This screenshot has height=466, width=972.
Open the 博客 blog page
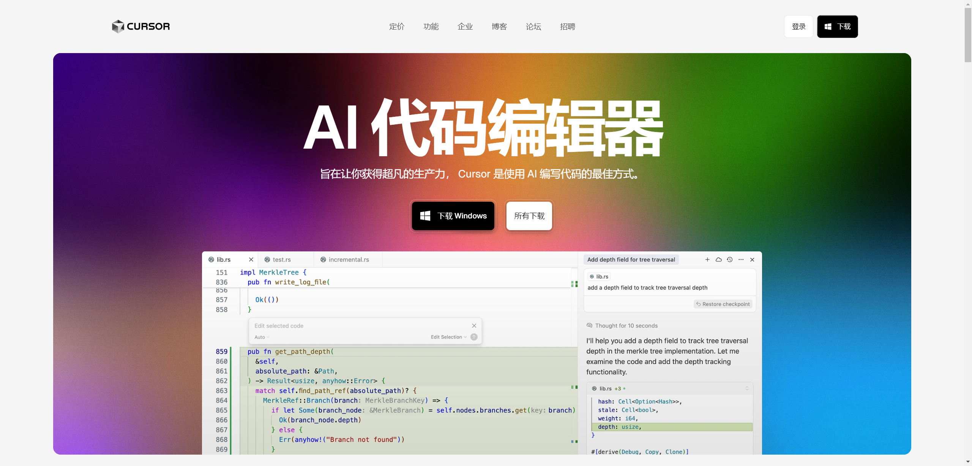(x=499, y=27)
